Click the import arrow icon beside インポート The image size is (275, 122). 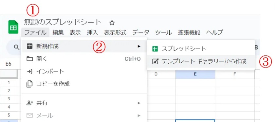point(30,71)
